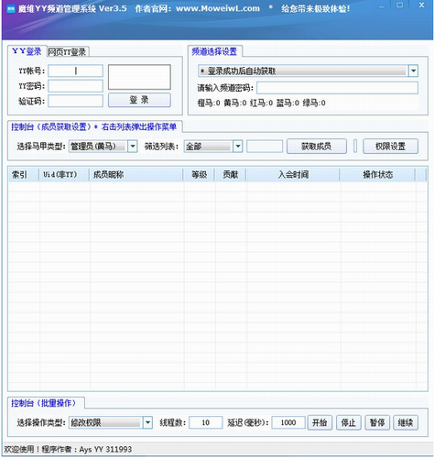This screenshot has height=458, width=434.
Task: Click the 线程数 field
Action: pos(205,422)
